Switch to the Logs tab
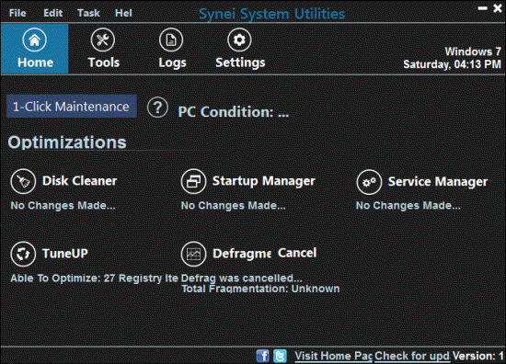 [172, 49]
